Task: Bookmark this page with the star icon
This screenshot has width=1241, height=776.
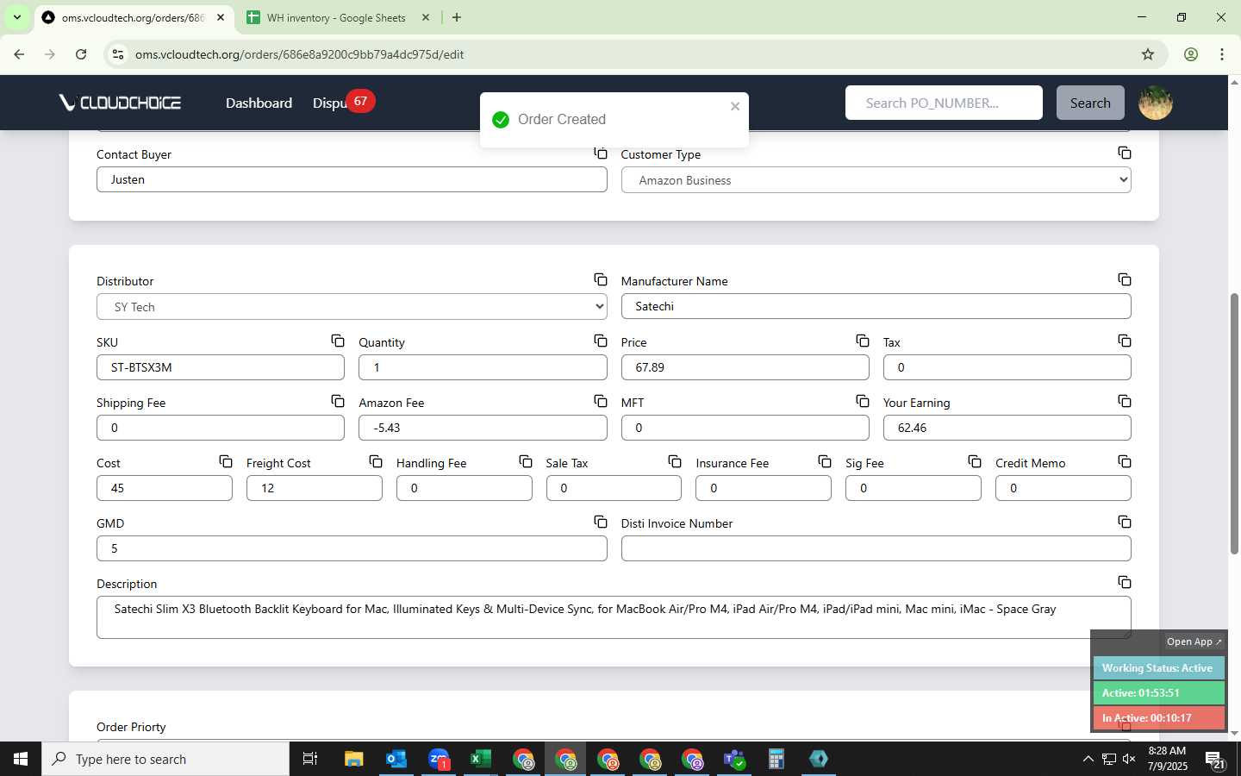Action: pos(1148,54)
